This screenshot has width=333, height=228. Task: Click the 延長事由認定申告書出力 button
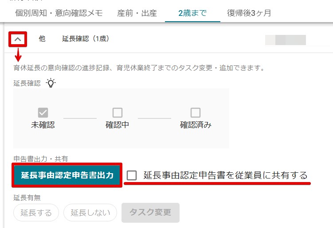click(67, 175)
